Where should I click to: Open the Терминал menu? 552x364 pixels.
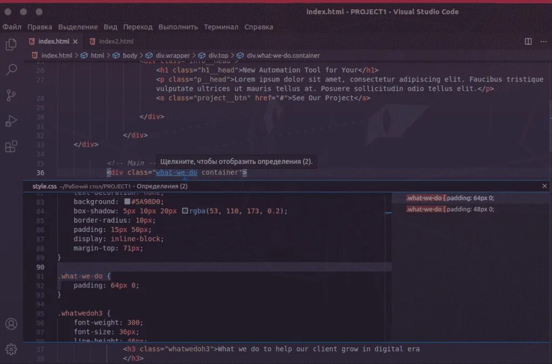pyautogui.click(x=221, y=27)
